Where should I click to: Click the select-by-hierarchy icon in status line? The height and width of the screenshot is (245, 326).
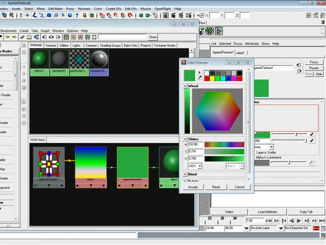click(x=5, y=15)
